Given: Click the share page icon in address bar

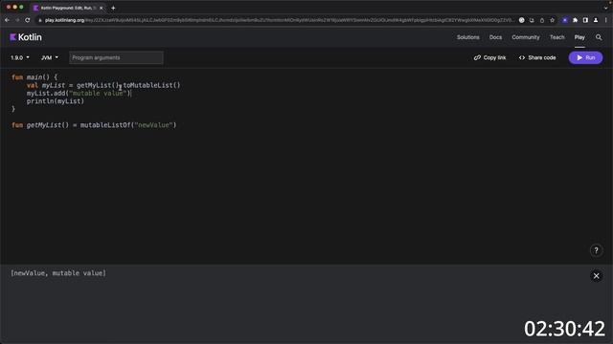Looking at the screenshot, I should pos(542,20).
